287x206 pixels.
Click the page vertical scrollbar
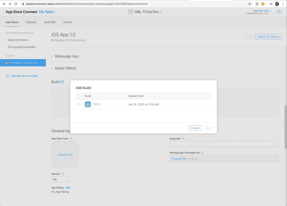point(286,127)
